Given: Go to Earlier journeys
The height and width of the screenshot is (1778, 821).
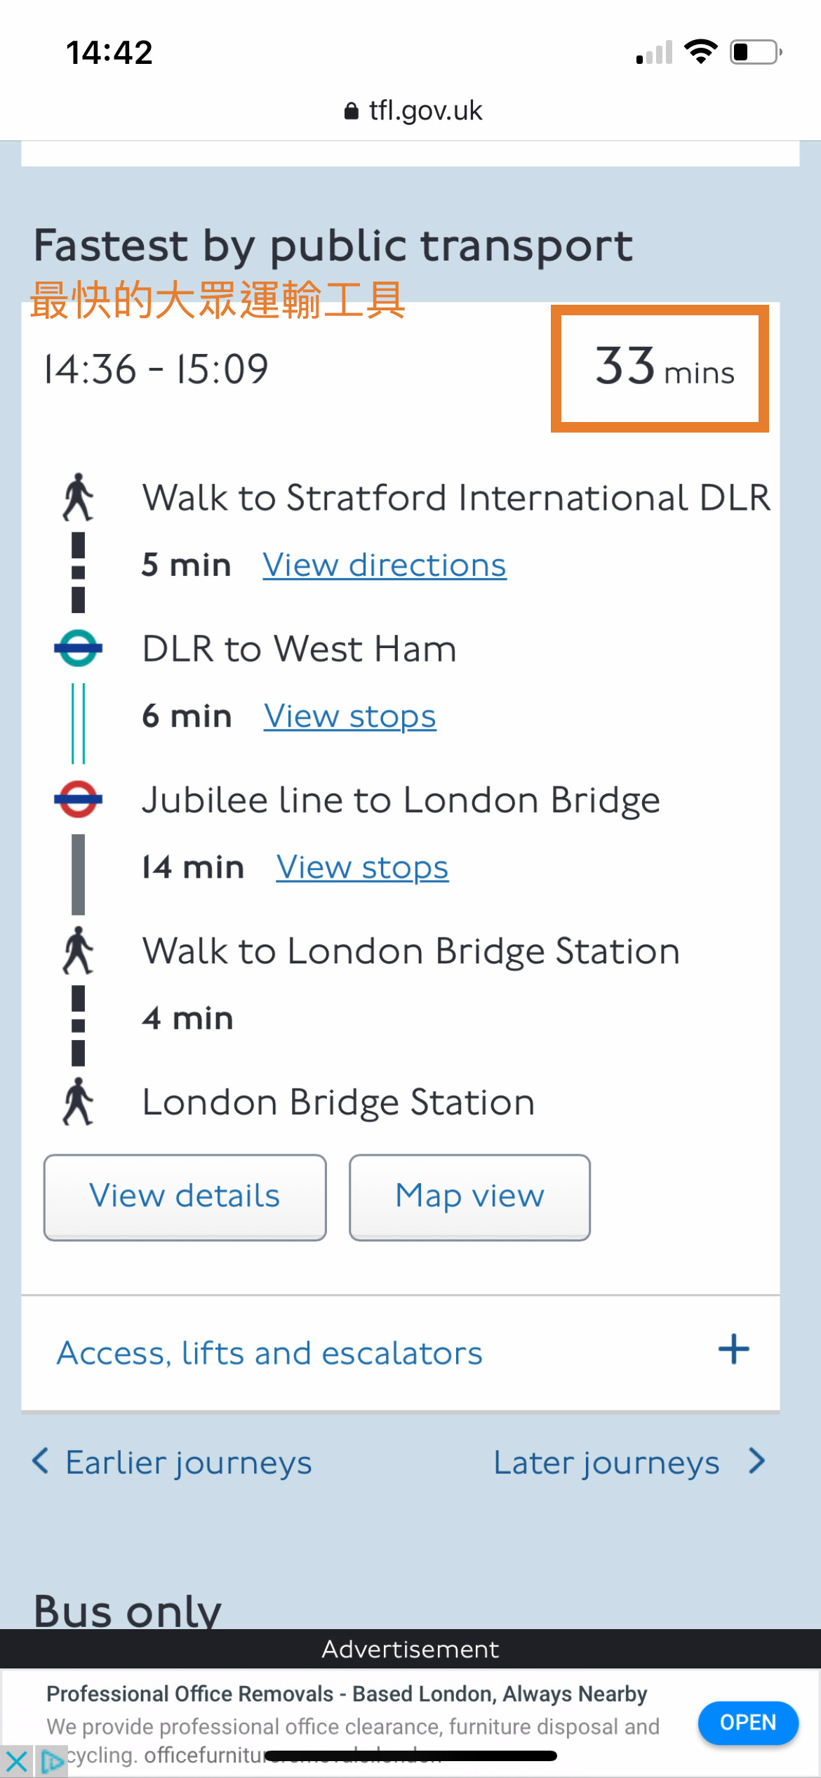Looking at the screenshot, I should 173,1463.
